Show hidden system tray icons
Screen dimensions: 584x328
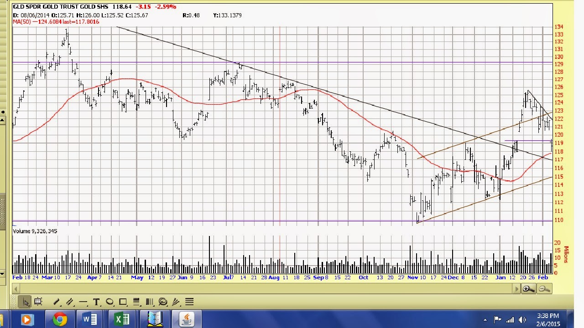coord(485,320)
